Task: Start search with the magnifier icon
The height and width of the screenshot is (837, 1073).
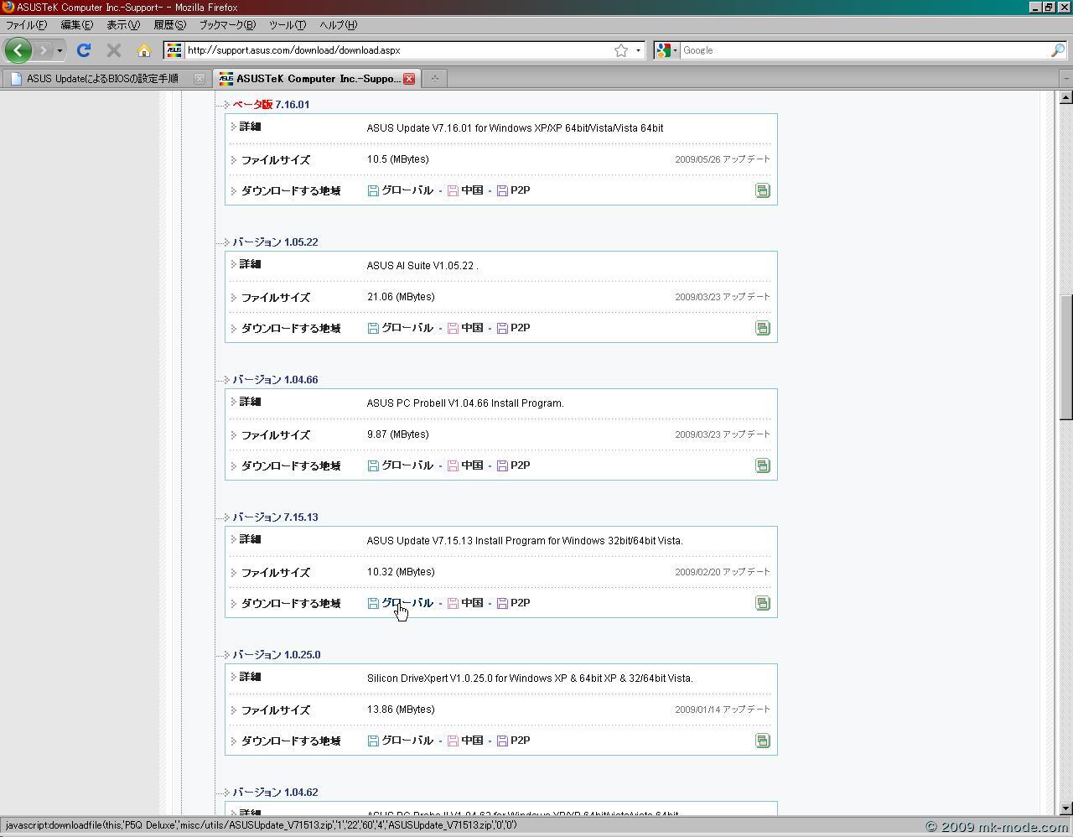Action: [1057, 50]
